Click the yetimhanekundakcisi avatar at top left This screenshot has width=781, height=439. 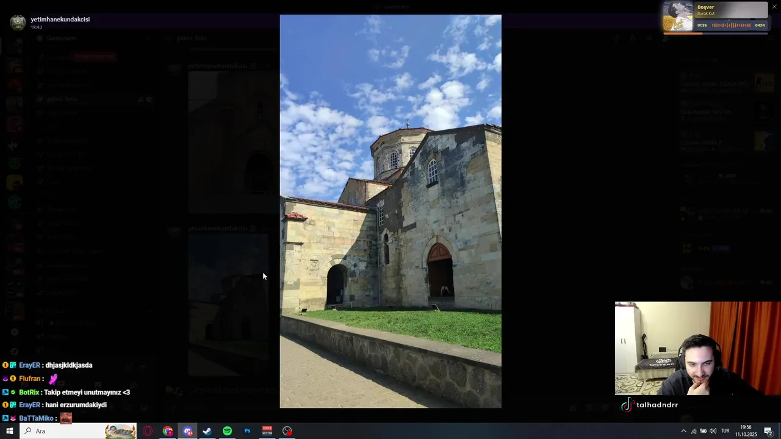18,23
